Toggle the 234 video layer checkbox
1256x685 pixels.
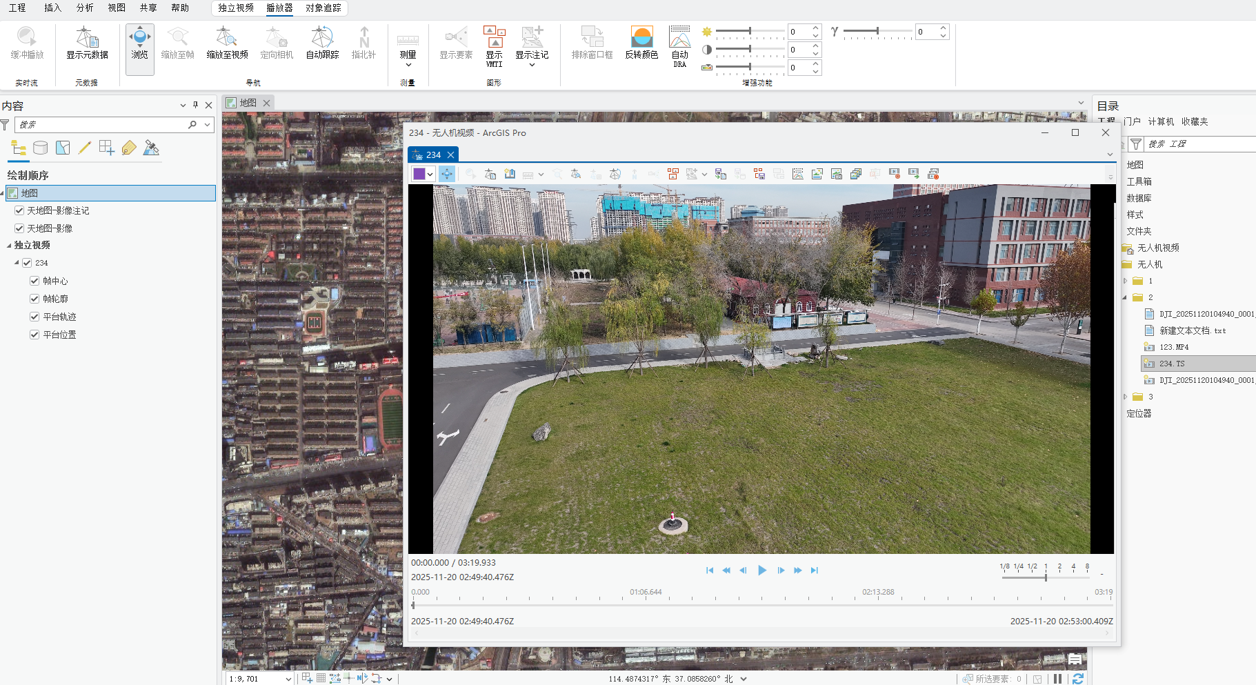27,263
